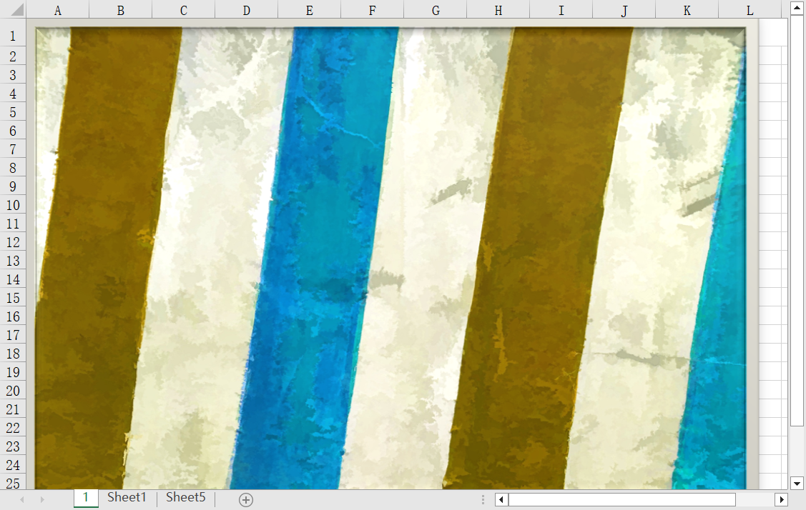Go to next sheet with right arrow
The width and height of the screenshot is (806, 510).
click(42, 499)
